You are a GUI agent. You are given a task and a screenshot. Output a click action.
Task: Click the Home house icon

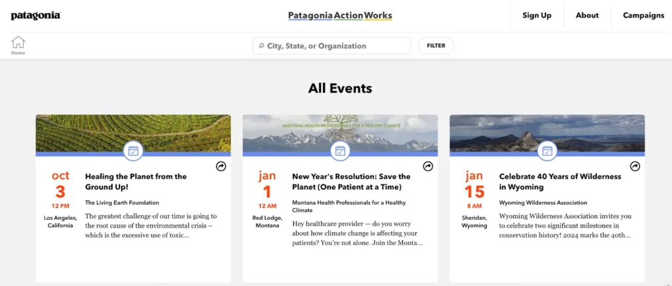click(18, 43)
